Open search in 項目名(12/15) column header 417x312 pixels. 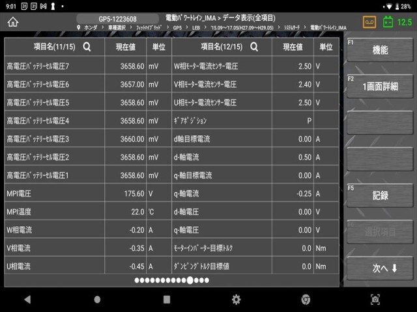[254, 47]
